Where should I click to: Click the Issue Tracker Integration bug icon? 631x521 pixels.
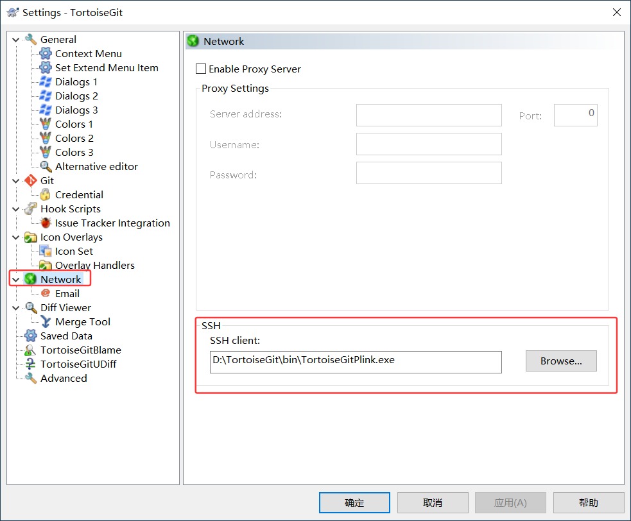pos(46,223)
